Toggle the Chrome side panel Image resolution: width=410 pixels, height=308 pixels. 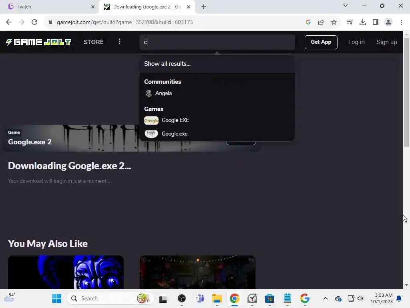[376, 22]
